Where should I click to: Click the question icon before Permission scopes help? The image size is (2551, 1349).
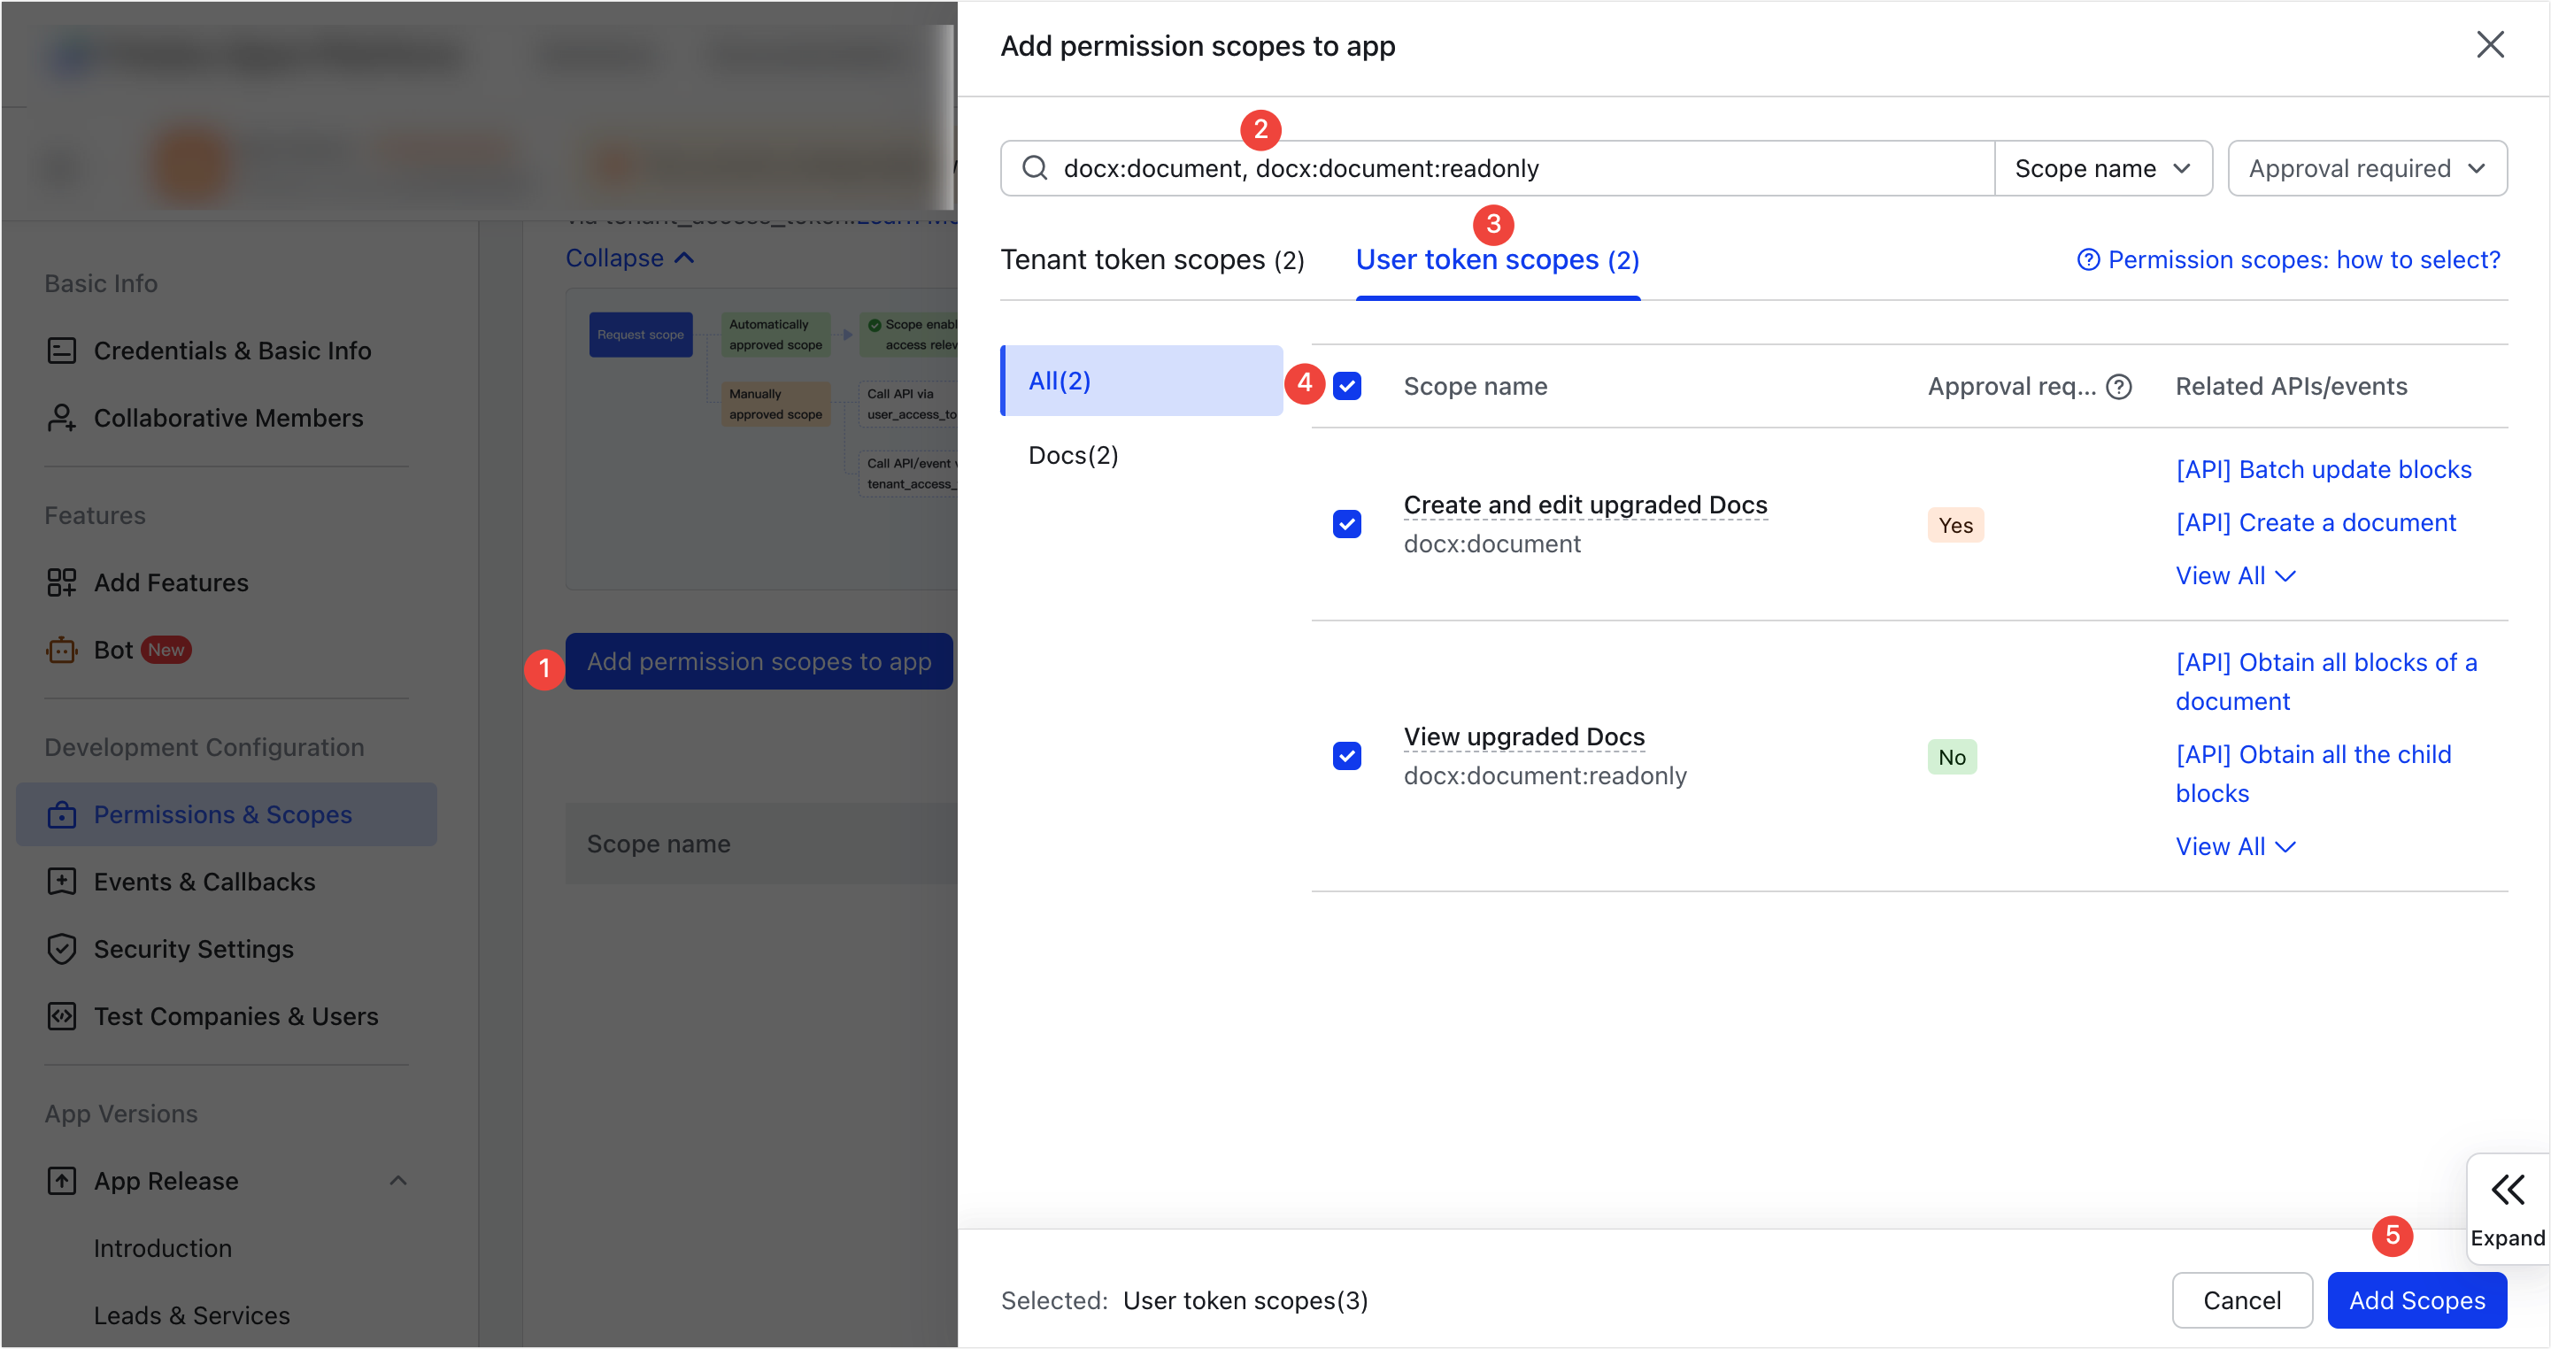click(x=2087, y=260)
